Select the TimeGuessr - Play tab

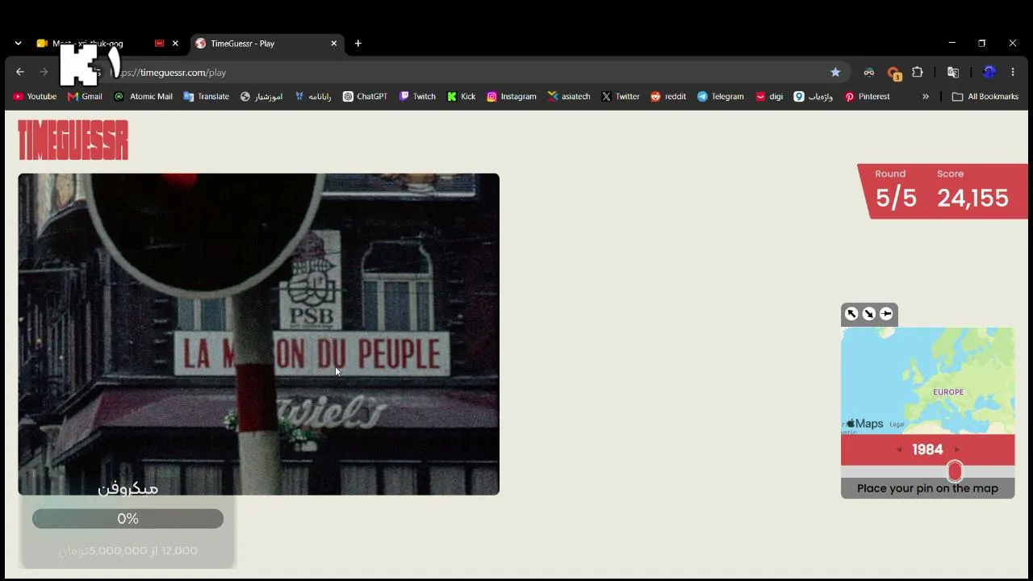(x=266, y=44)
